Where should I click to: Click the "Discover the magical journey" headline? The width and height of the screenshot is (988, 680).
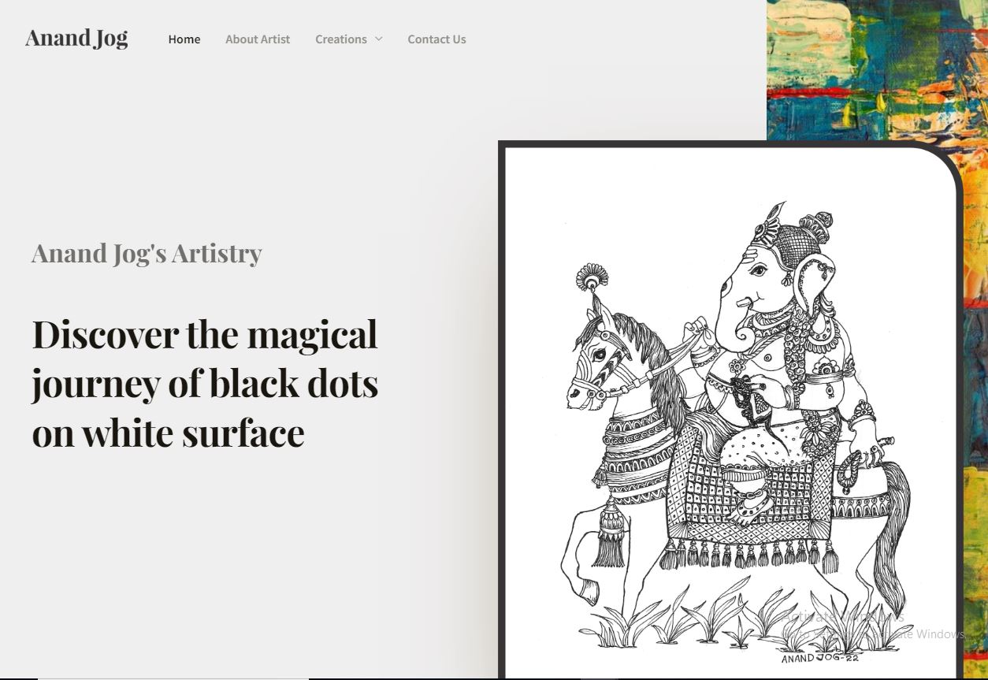coord(205,383)
